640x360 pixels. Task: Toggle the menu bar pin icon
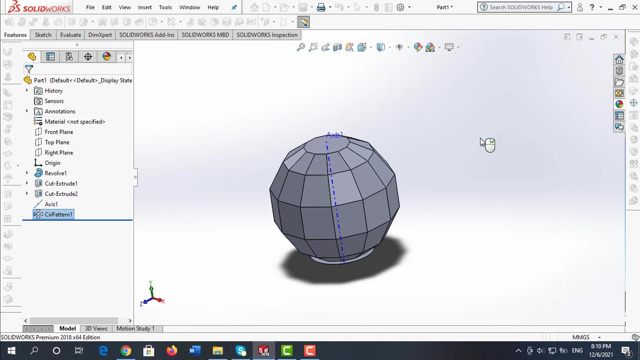pos(234,7)
